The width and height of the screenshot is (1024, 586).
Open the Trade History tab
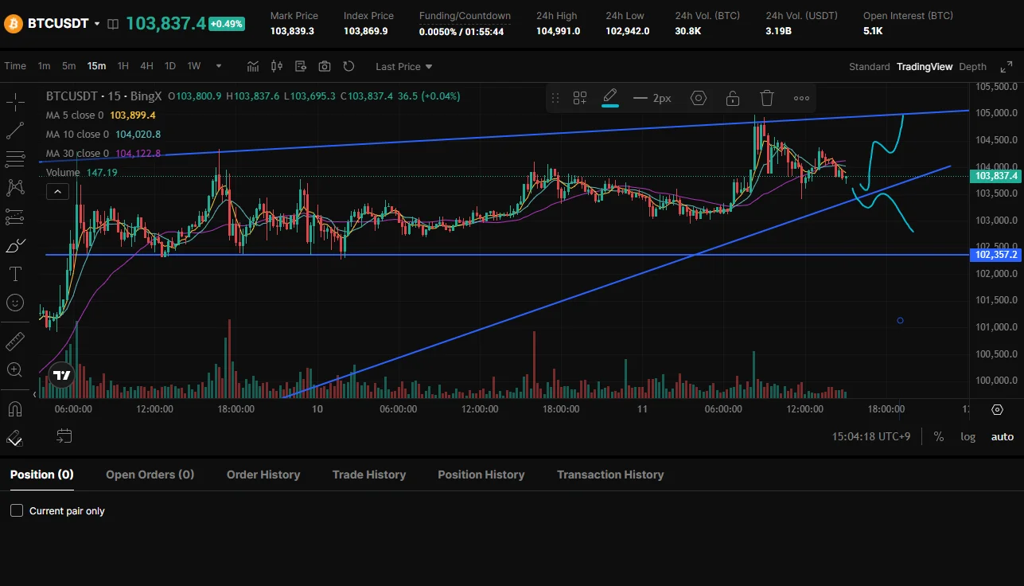[369, 475]
